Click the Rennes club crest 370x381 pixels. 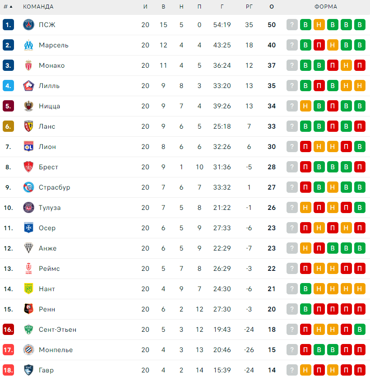pos(29,309)
